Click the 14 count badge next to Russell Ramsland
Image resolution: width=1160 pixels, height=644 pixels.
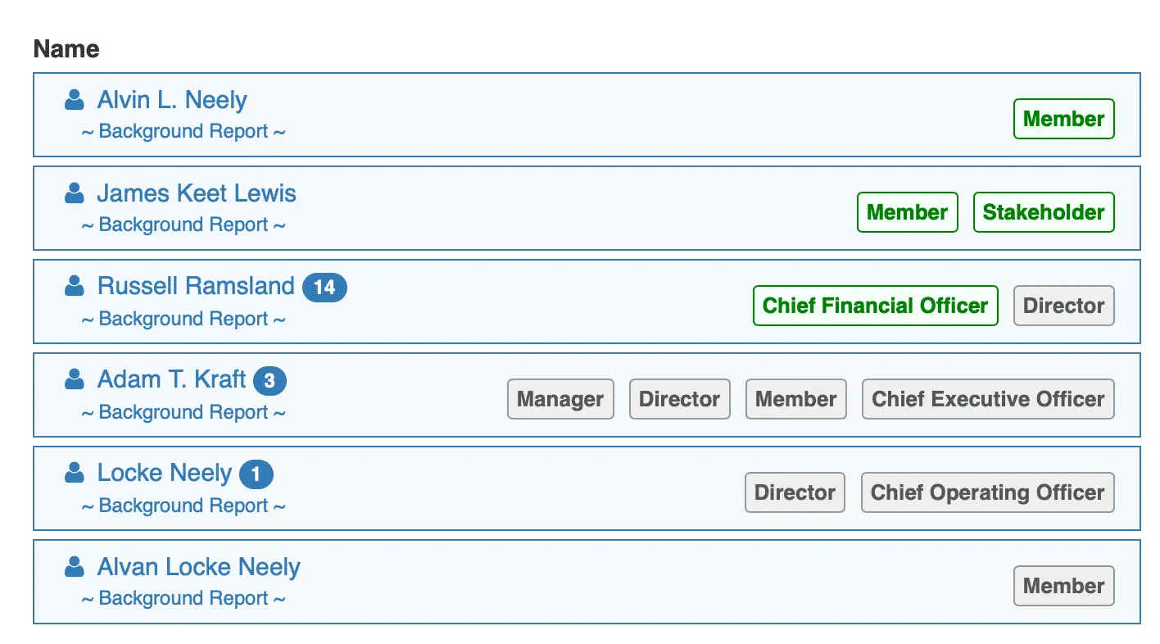point(324,287)
